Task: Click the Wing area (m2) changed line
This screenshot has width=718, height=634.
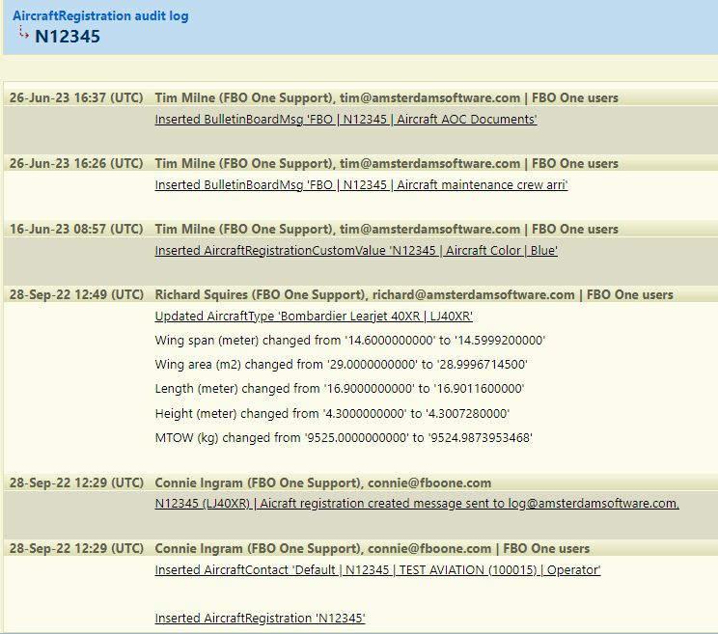Action: pos(341,365)
